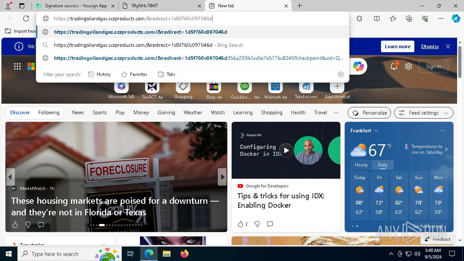Open Task View on the taskbar
Screen dimensions: 464x261
click(130, 254)
